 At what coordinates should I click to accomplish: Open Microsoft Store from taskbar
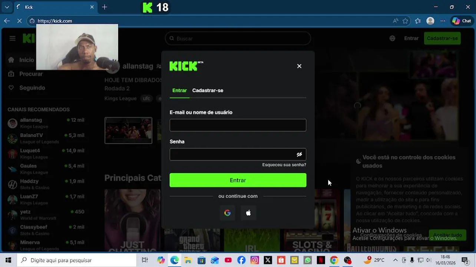point(201,260)
